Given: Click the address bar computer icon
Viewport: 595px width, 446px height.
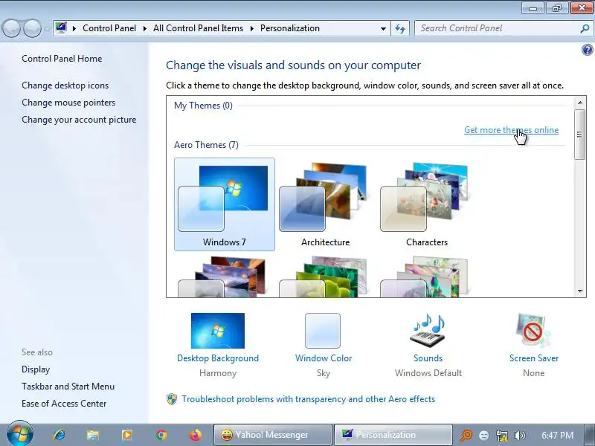Looking at the screenshot, I should coord(62,28).
